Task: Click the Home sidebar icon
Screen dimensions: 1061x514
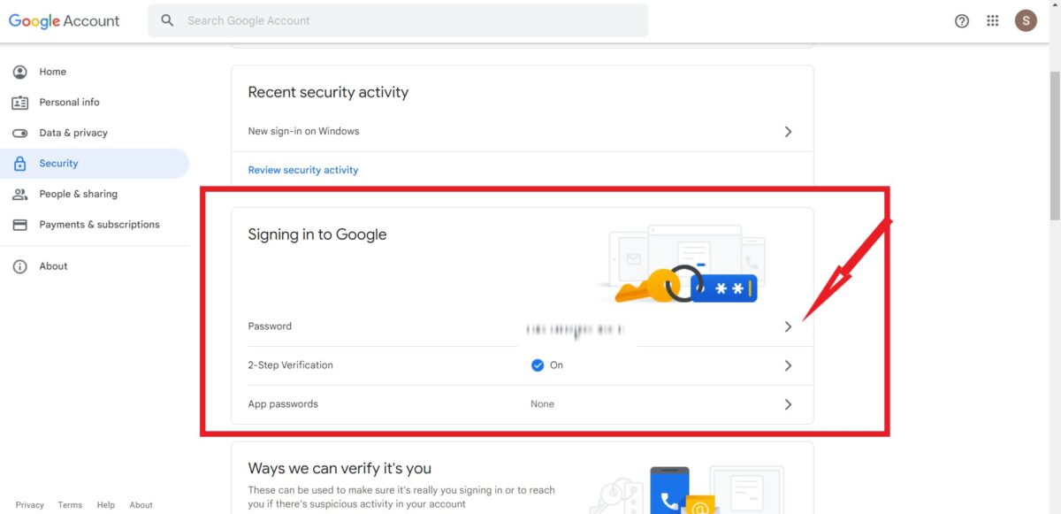Action: [x=20, y=72]
